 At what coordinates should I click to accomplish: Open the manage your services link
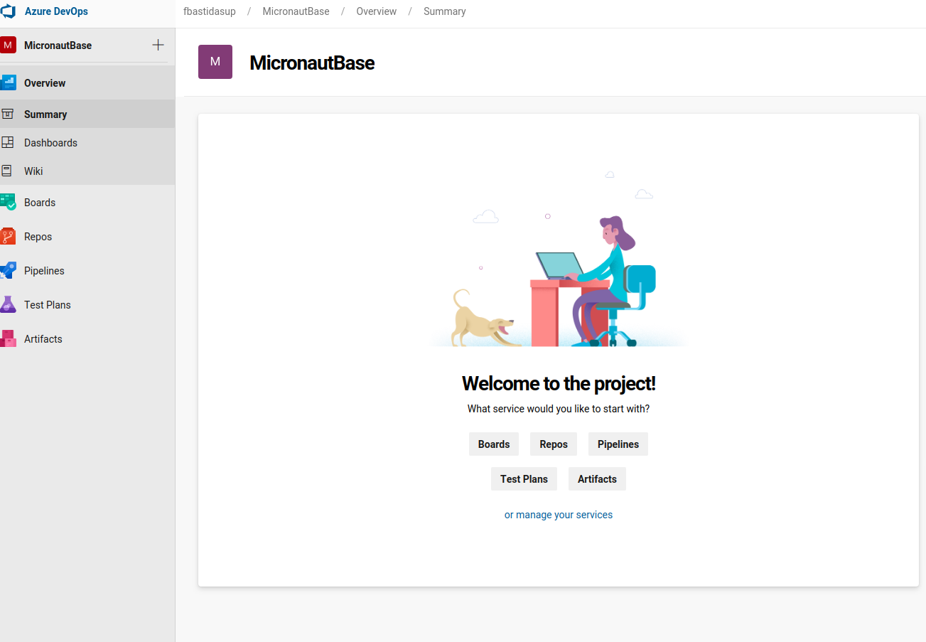tap(564, 515)
